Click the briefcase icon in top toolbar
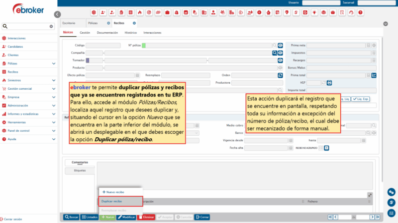 [x=167, y=12]
